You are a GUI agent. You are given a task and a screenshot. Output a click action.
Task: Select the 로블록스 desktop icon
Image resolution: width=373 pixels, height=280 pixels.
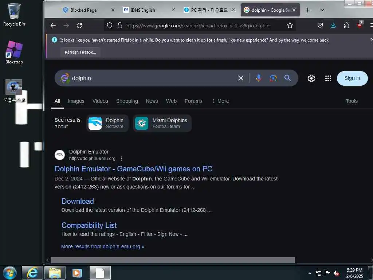pyautogui.click(x=14, y=91)
